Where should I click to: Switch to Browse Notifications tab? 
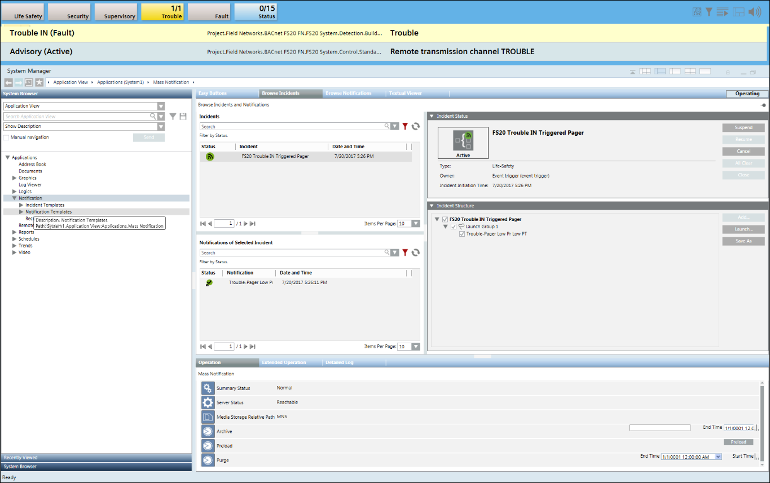tap(348, 93)
